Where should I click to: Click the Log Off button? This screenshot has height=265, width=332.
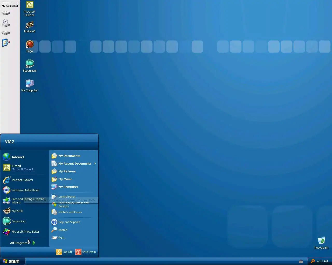point(64,252)
